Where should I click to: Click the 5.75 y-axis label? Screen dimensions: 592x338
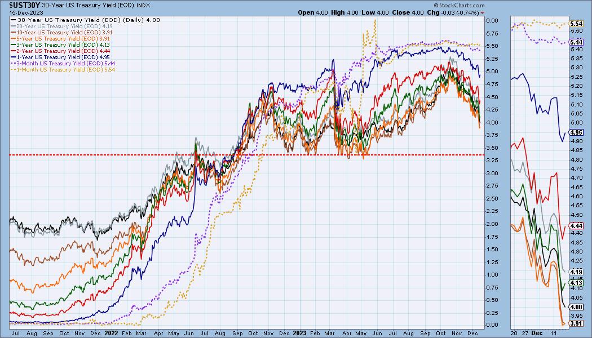[492, 33]
